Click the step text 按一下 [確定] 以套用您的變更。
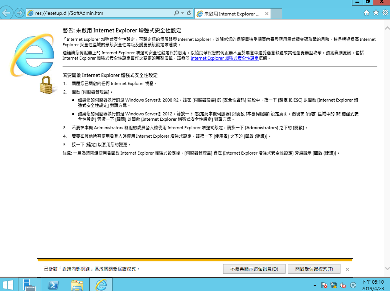 [101, 144]
